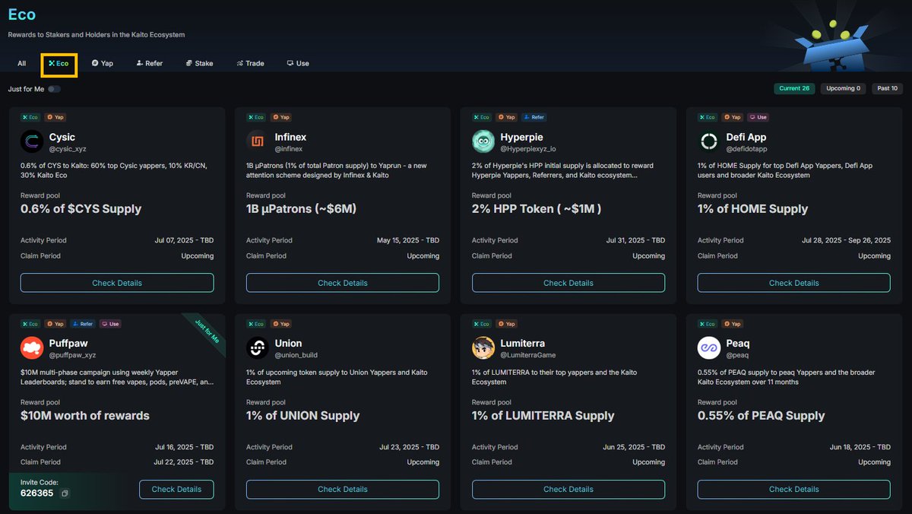Check Details for the Cysic campaign
This screenshot has width=912, height=514.
[117, 283]
